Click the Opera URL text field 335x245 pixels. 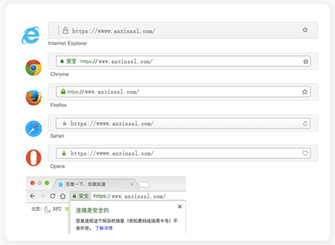(183, 153)
